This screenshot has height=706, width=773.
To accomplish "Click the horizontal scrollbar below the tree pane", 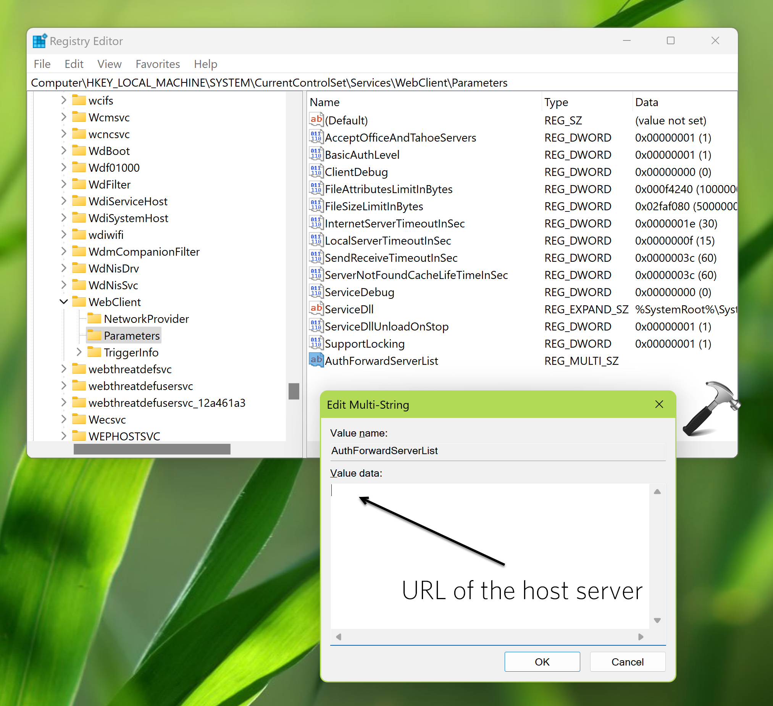I will pos(152,449).
